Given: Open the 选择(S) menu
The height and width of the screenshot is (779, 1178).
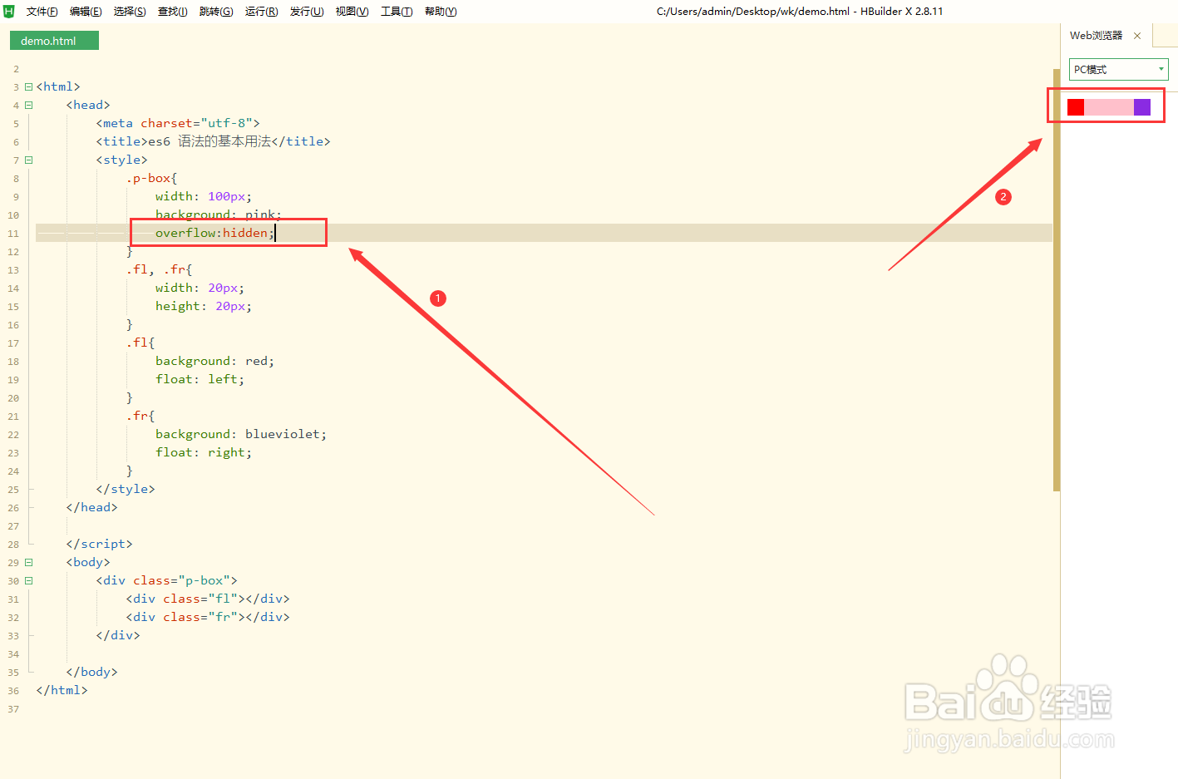Looking at the screenshot, I should coord(130,12).
